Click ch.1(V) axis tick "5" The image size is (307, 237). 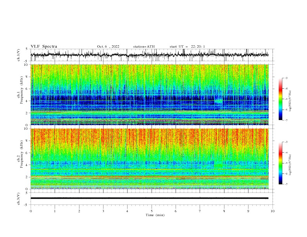(x=27, y=49)
